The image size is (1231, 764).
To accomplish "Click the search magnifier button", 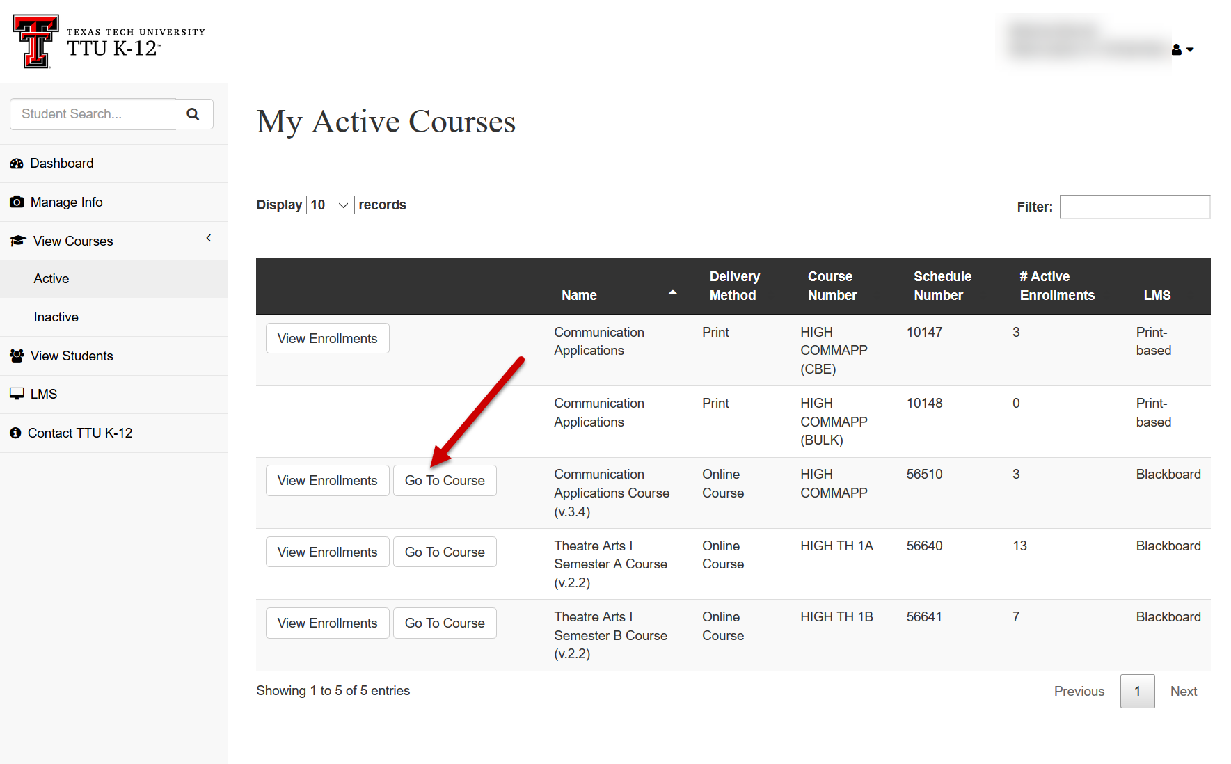I will coord(193,114).
